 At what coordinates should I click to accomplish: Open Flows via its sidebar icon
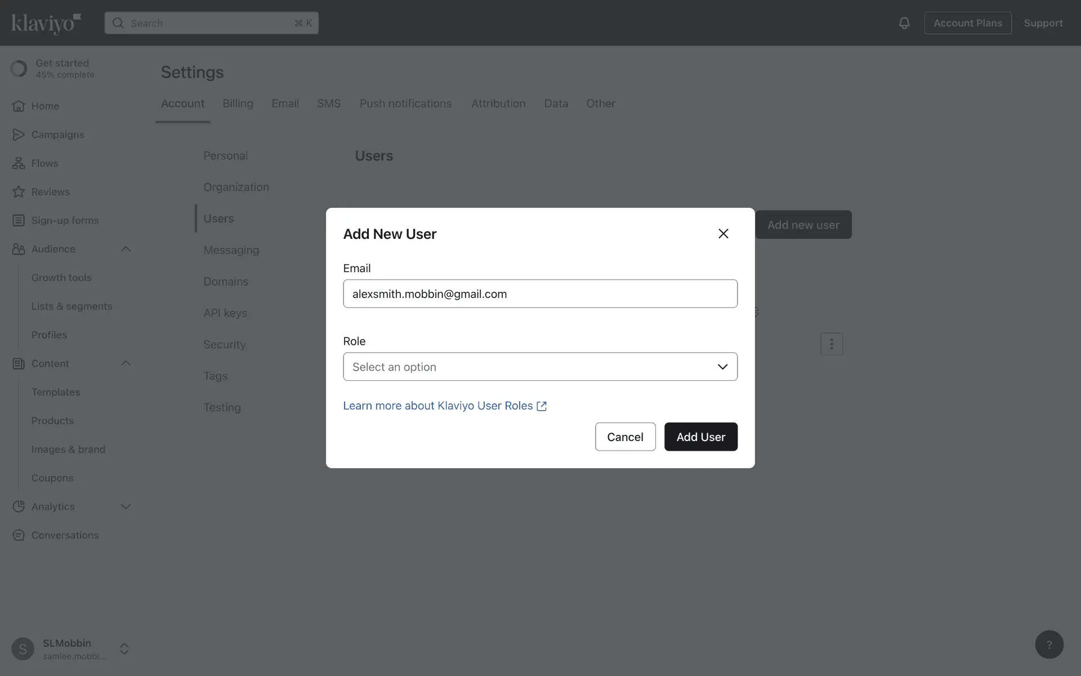click(x=19, y=163)
